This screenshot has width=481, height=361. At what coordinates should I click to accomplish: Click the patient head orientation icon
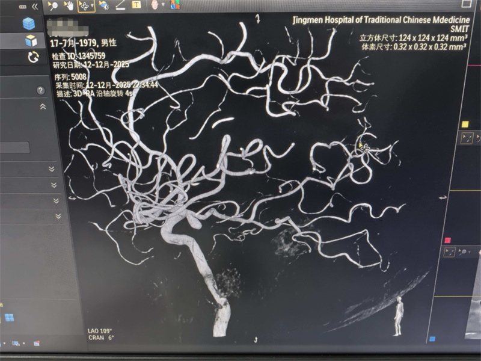[x=155, y=5]
